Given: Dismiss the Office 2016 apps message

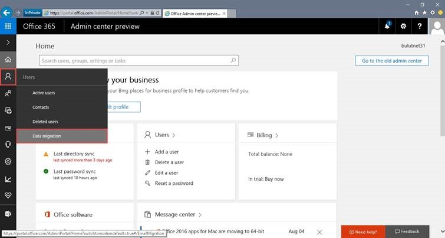Looking at the screenshot, I should click(x=319, y=232).
